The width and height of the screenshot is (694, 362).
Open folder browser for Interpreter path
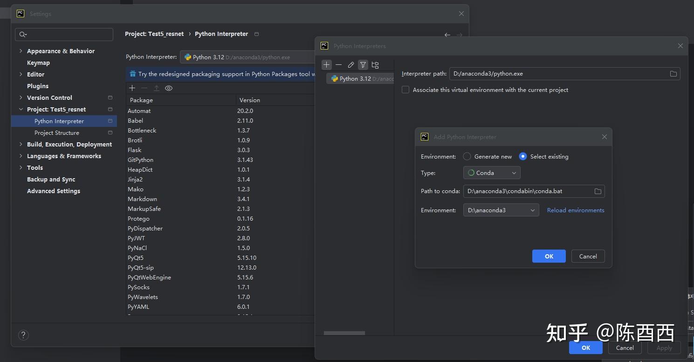(673, 74)
